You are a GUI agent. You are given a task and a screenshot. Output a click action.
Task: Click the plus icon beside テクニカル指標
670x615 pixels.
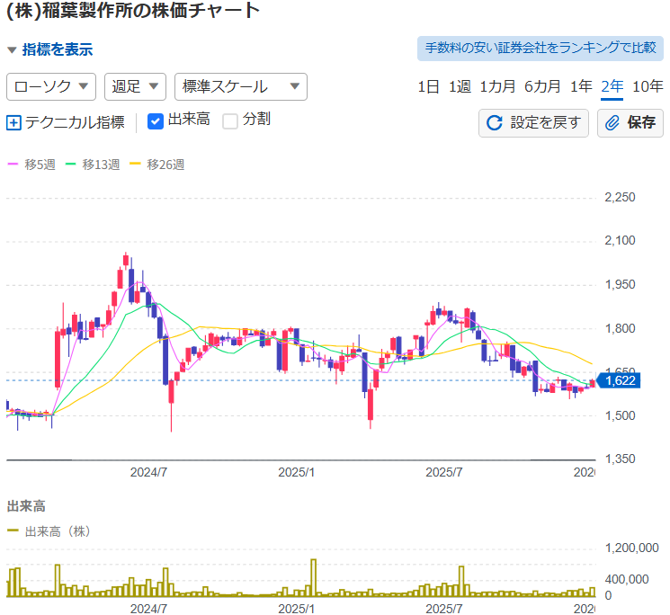(x=13, y=122)
